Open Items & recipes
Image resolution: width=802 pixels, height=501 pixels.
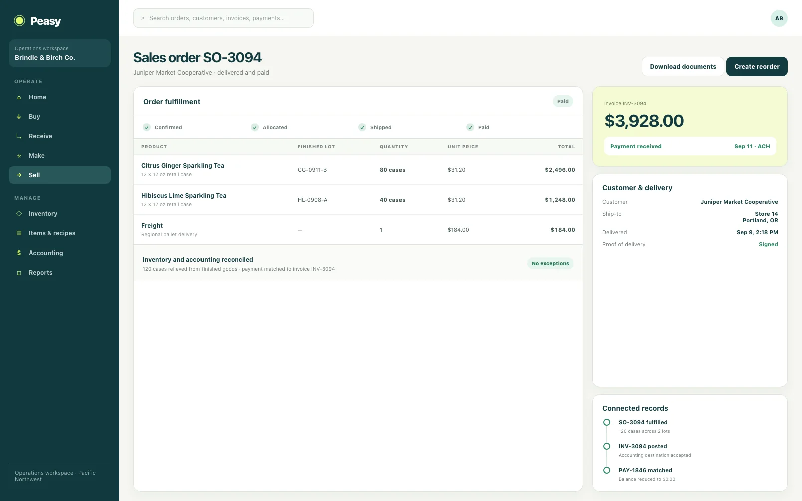[60, 233]
